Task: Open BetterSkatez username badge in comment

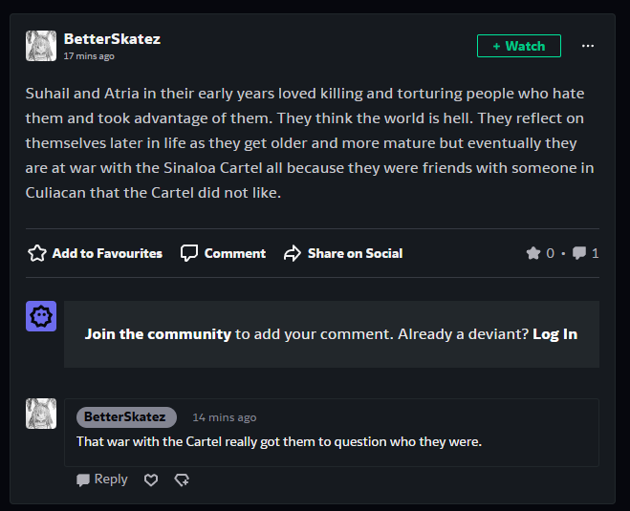Action: [x=126, y=417]
